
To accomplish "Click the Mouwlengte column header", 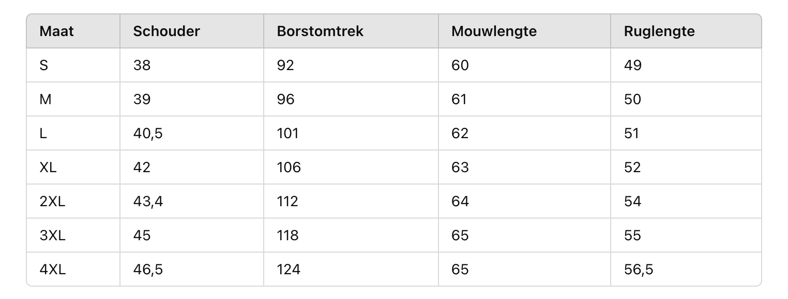I will click(x=524, y=31).
